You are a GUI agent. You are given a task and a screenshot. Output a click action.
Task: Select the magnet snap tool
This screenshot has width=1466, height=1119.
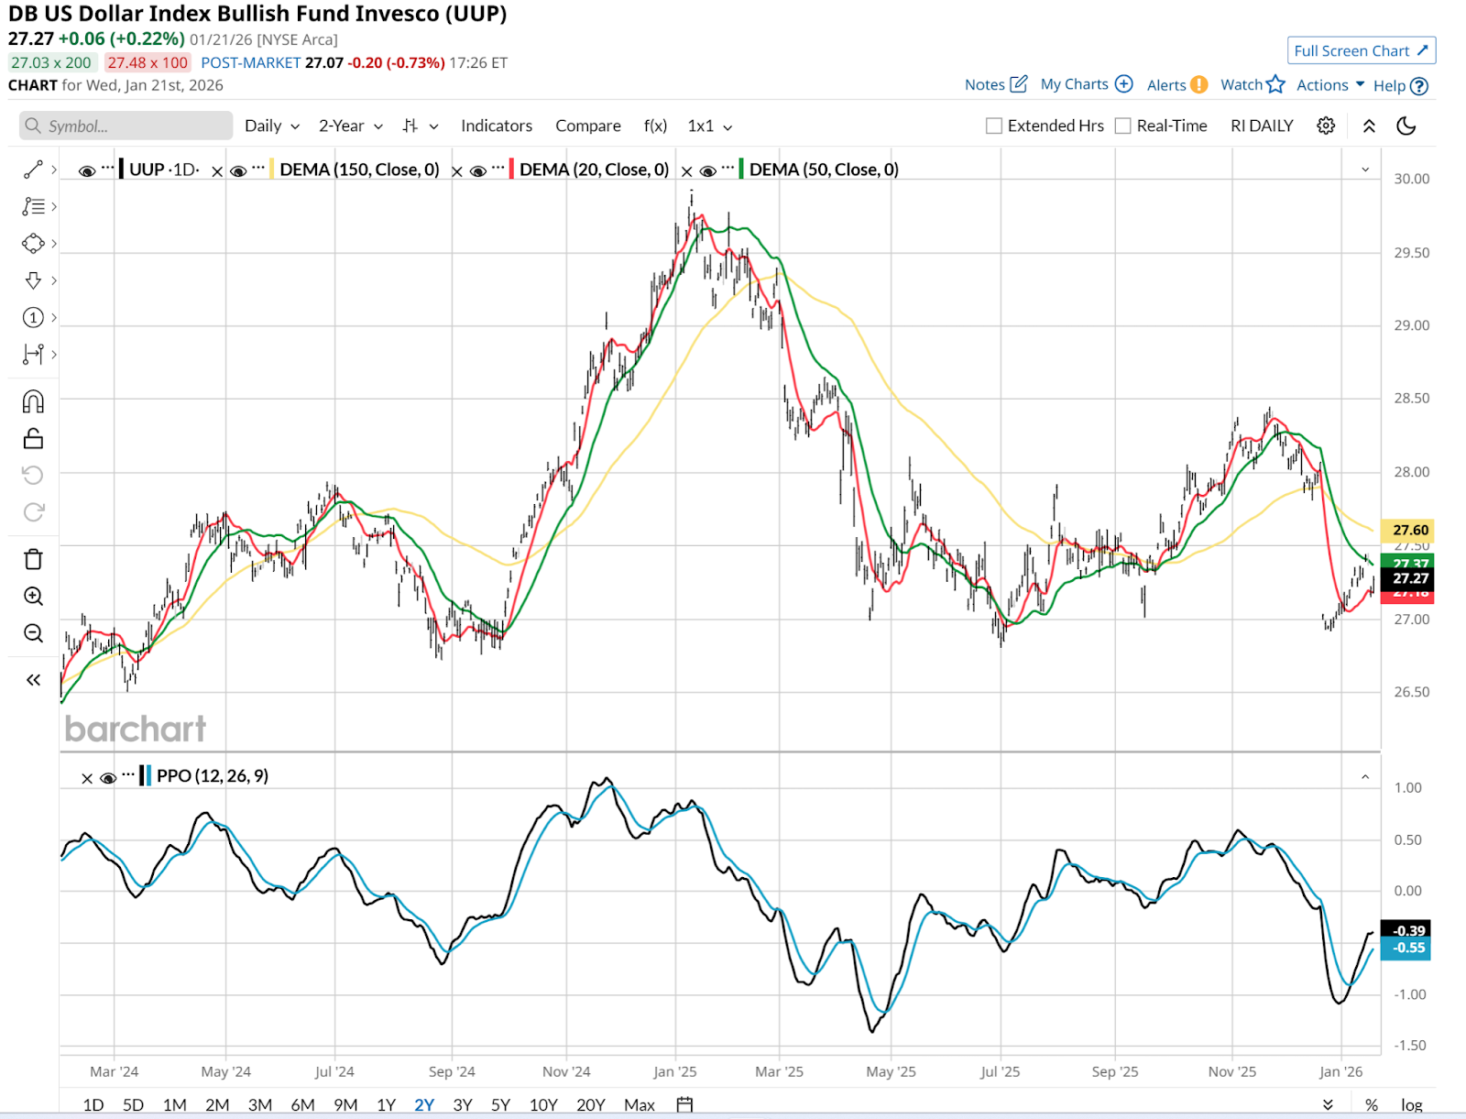33,401
